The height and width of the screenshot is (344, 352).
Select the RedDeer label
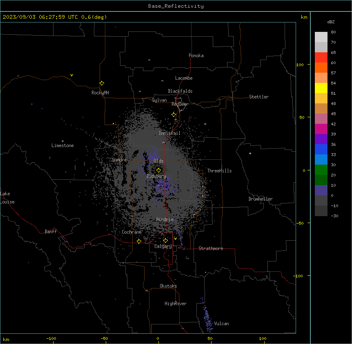coord(180,104)
